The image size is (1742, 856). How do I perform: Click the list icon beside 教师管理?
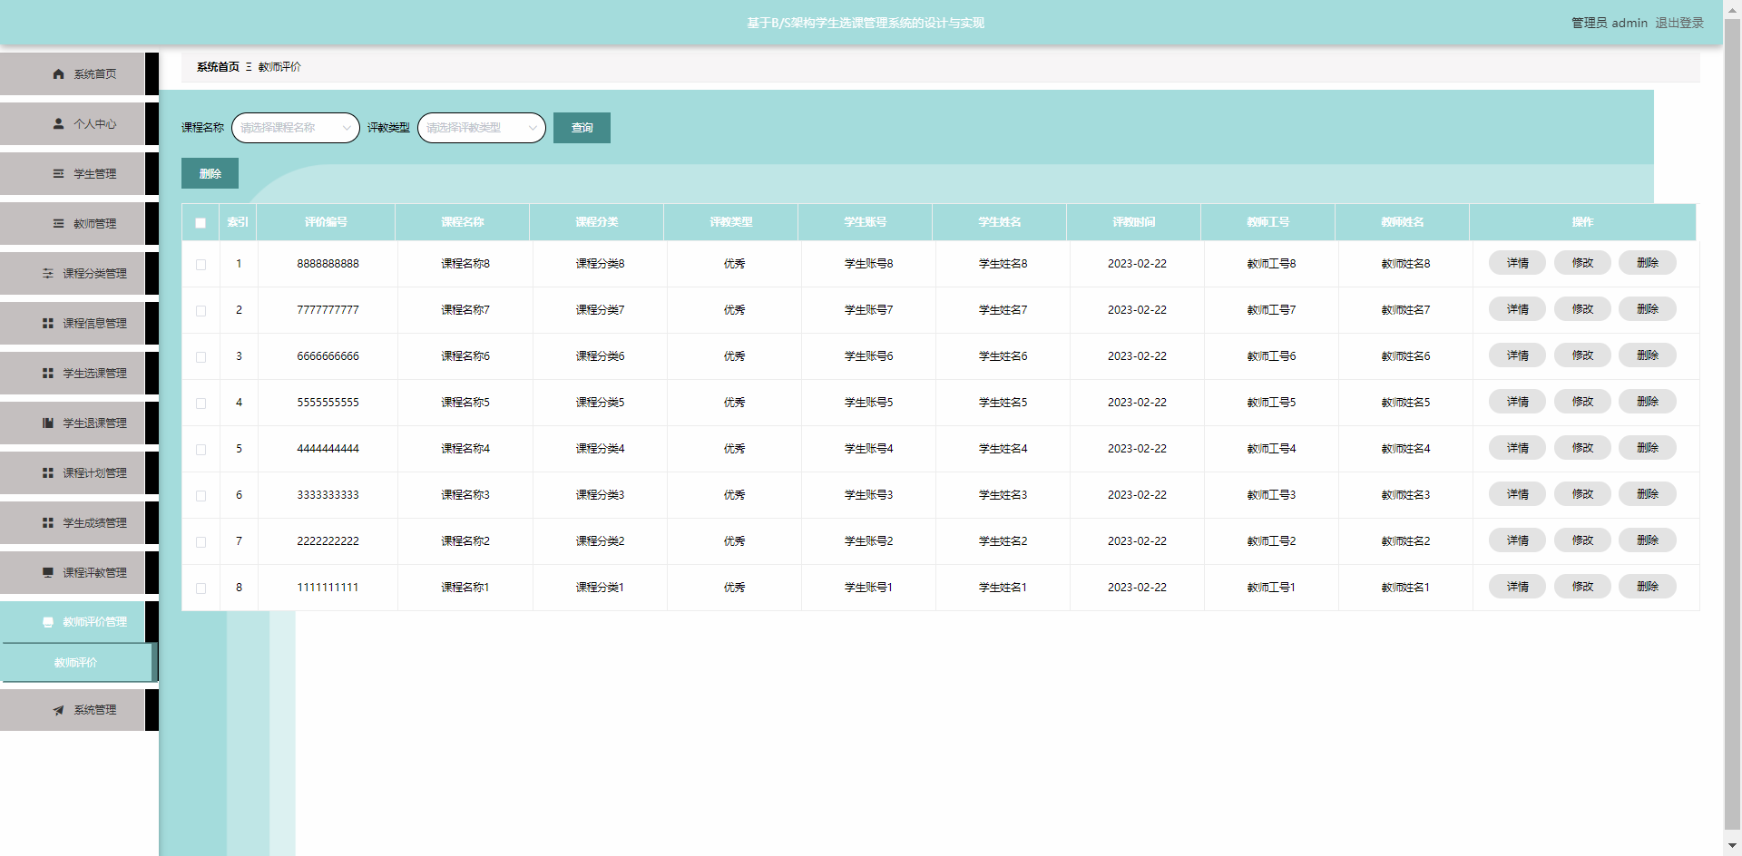58,224
